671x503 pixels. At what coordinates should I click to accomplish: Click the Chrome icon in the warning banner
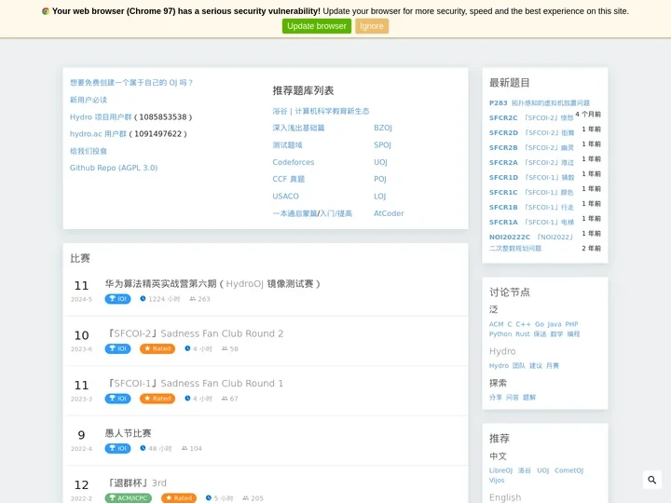46,11
